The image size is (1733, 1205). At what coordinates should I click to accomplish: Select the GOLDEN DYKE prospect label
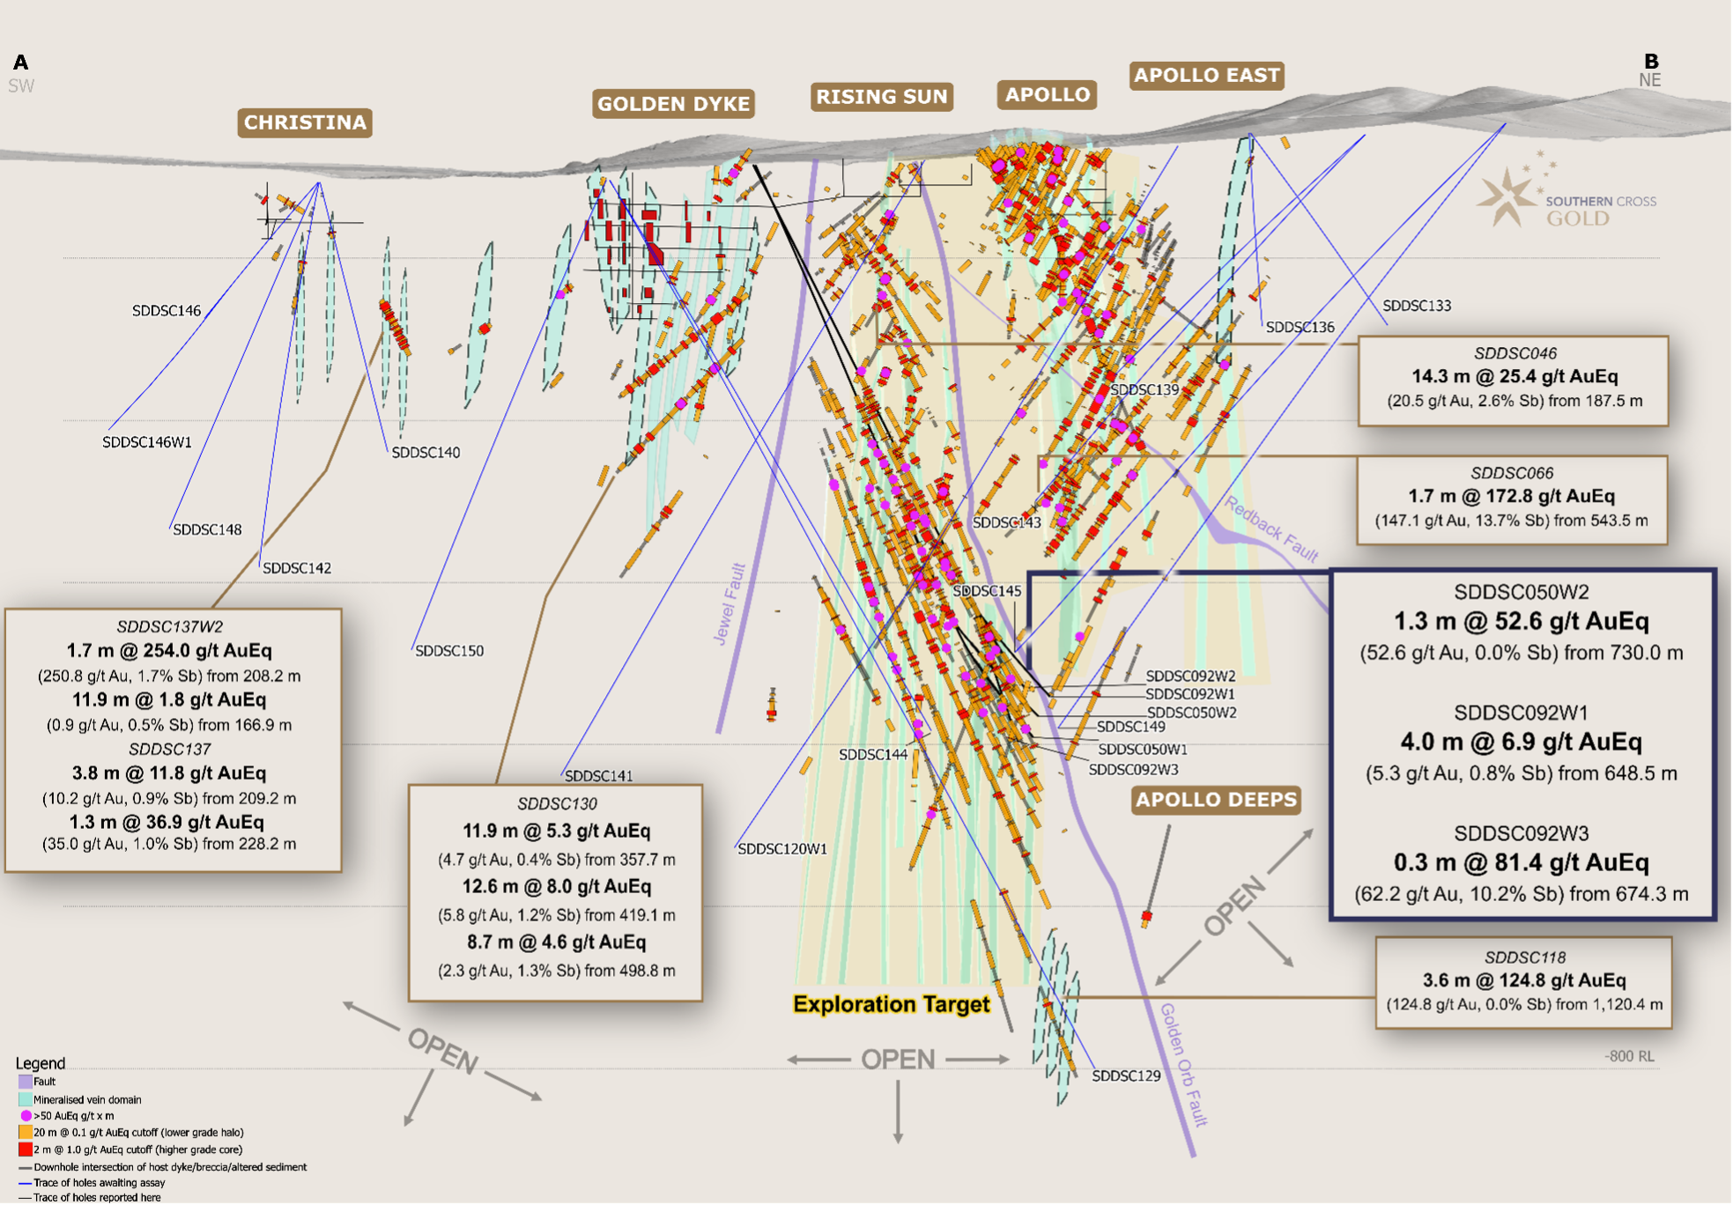673,104
